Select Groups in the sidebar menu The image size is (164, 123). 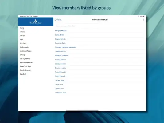22,36
